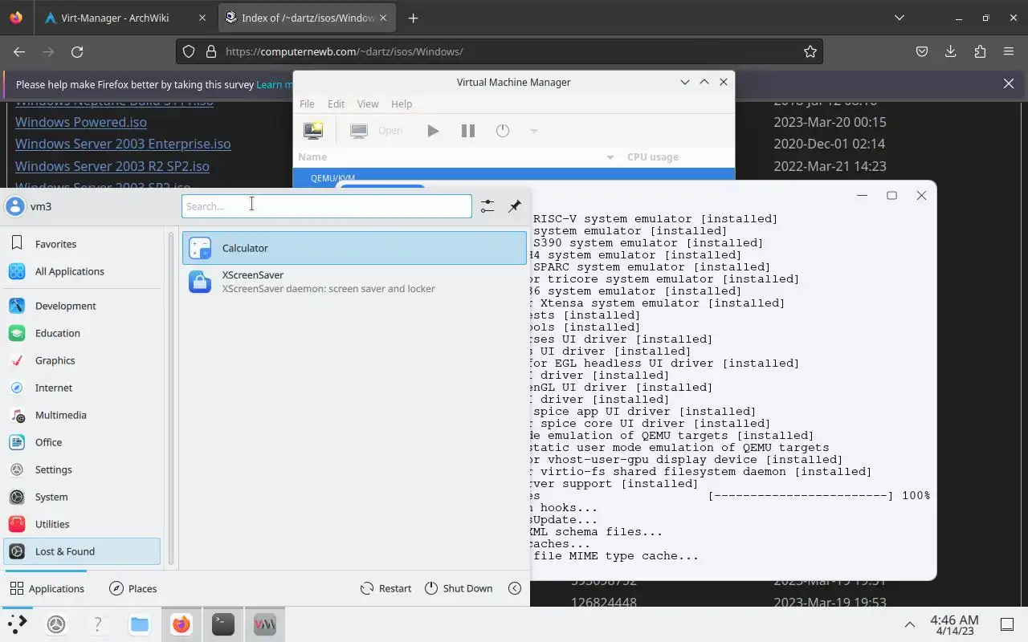This screenshot has height=642, width=1028.
Task: Switch to the Virt-Manager ArchWiki tab
Action: point(124,18)
